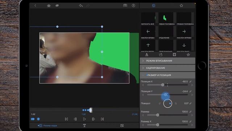The image size is (232, 131).
Task: Click the Размер X slider handle
Action: pyautogui.click(x=158, y=125)
